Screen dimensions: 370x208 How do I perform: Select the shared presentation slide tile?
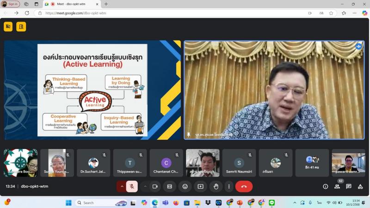coord(92,90)
